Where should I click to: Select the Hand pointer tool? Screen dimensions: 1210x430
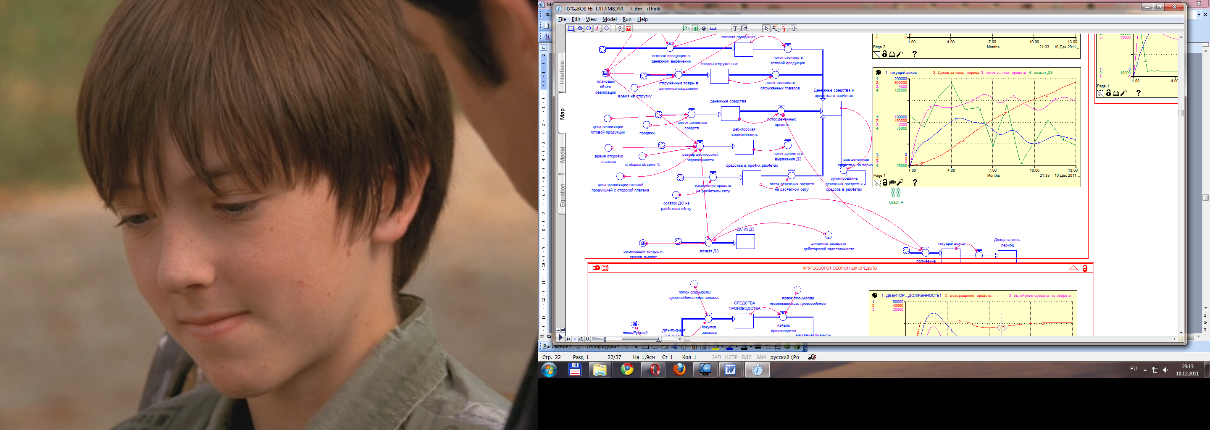pos(767,29)
